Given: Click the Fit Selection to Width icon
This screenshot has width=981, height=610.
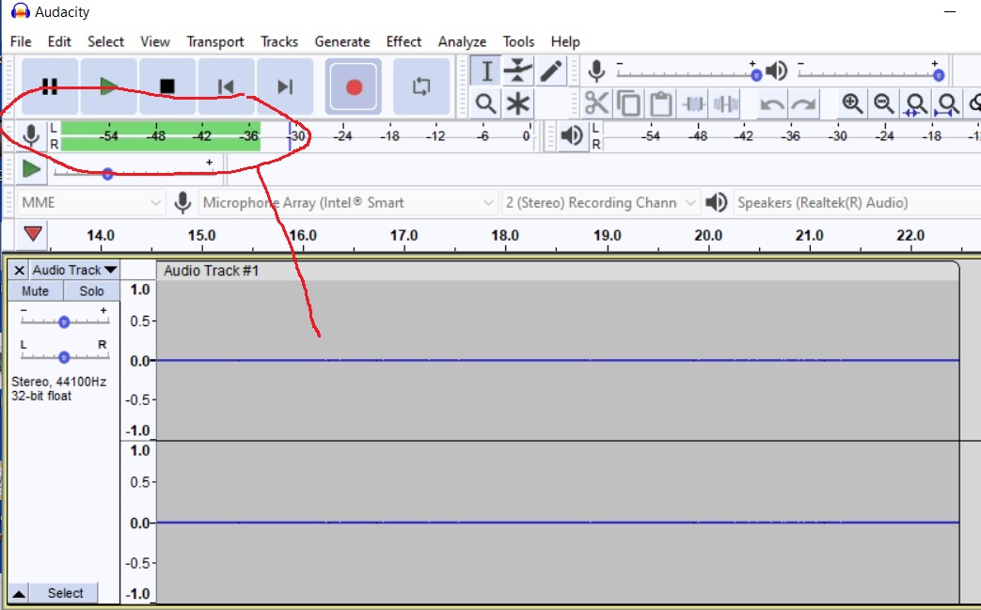Looking at the screenshot, I should pos(915,103).
